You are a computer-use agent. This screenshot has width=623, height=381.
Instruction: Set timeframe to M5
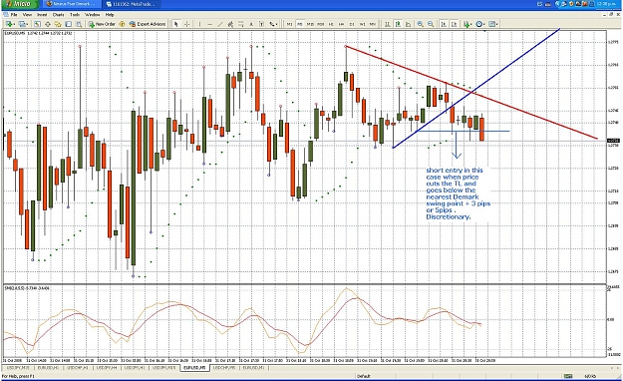tap(300, 24)
